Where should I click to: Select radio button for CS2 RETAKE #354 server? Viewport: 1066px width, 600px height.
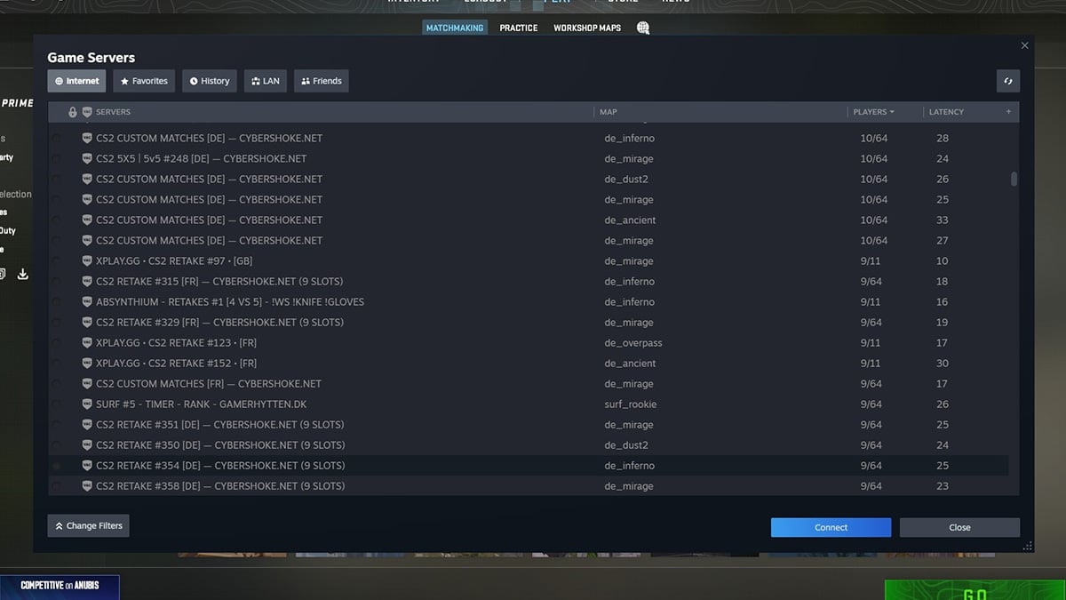[x=56, y=465]
